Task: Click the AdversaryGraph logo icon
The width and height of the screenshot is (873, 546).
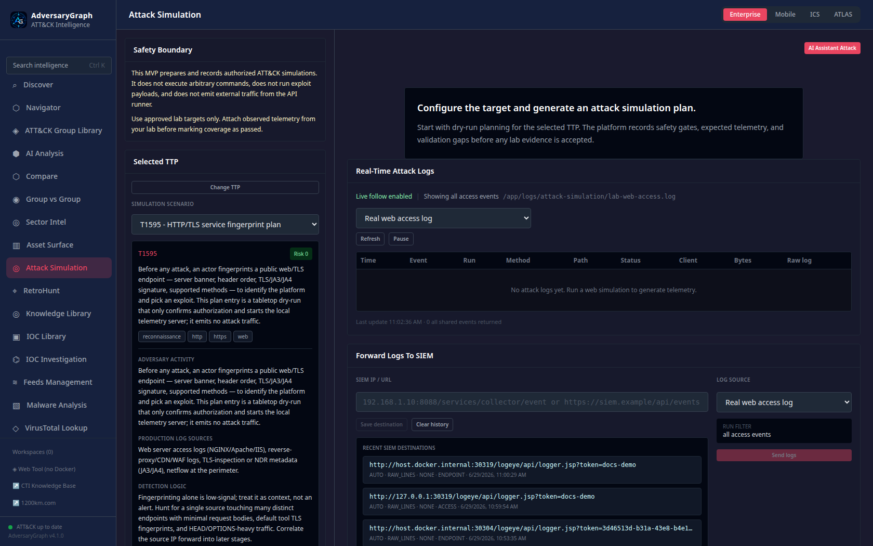Action: point(19,20)
